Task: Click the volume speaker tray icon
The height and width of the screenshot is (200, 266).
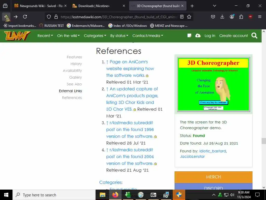Action: tap(232, 195)
